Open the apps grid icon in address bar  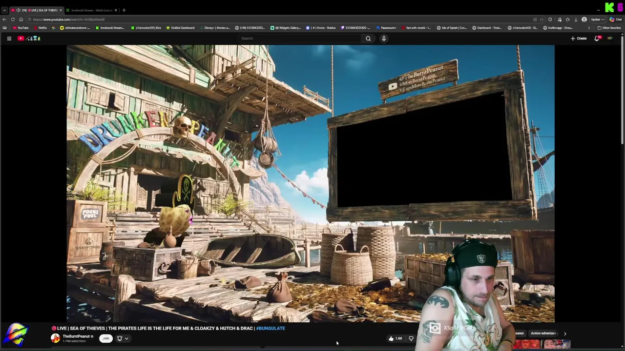click(x=535, y=19)
